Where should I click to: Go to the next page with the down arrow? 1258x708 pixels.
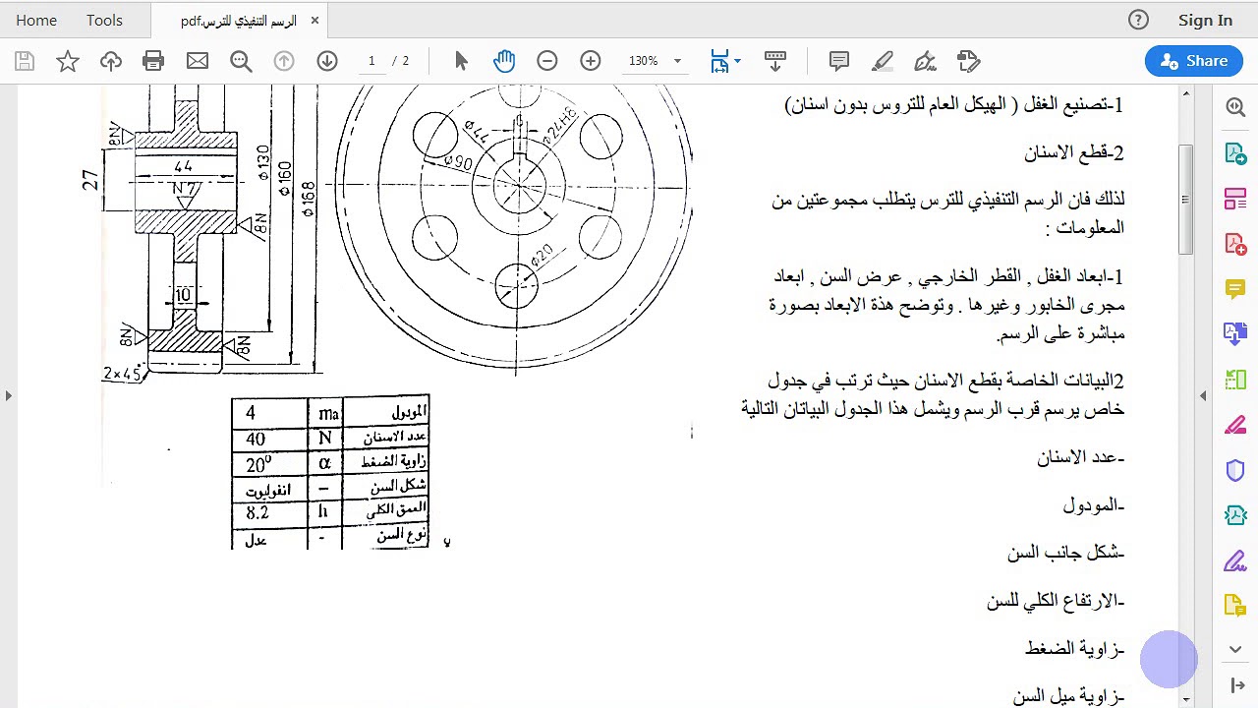pyautogui.click(x=327, y=61)
